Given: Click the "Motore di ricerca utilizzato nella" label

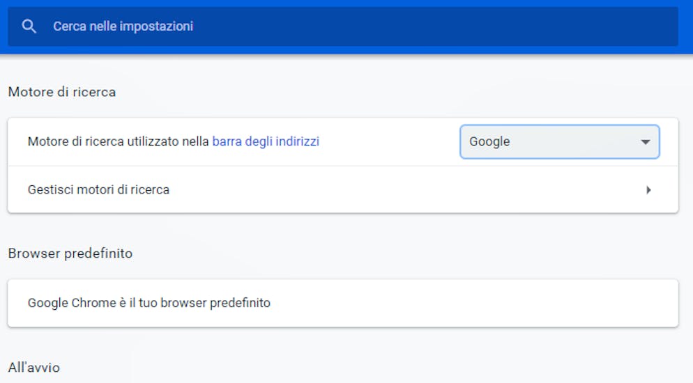Looking at the screenshot, I should pyautogui.click(x=118, y=141).
